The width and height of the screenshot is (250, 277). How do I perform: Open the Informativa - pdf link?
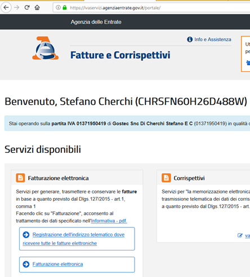109,221
